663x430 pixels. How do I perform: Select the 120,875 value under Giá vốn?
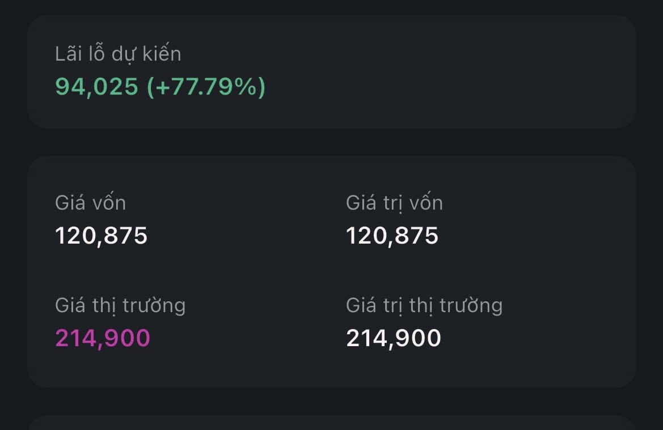101,236
